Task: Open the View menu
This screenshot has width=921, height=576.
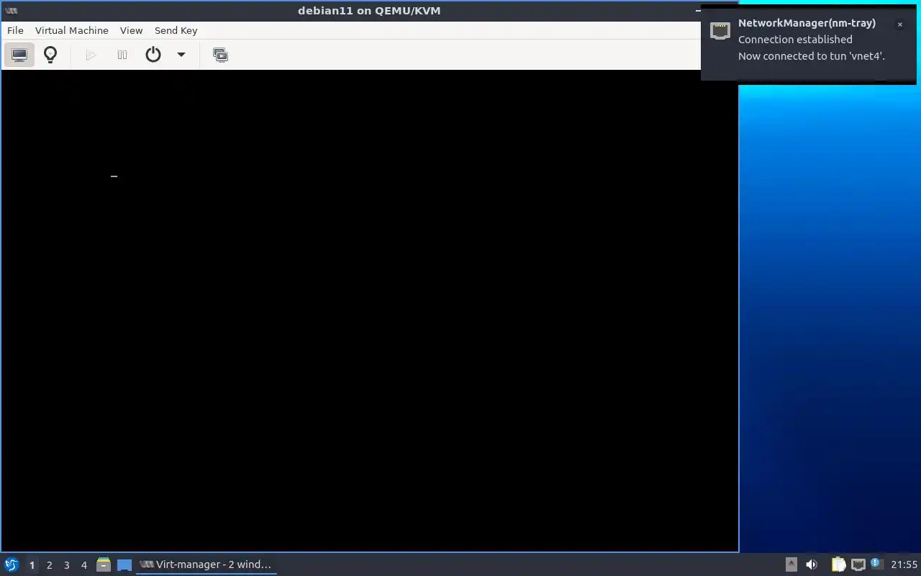Action: [131, 30]
